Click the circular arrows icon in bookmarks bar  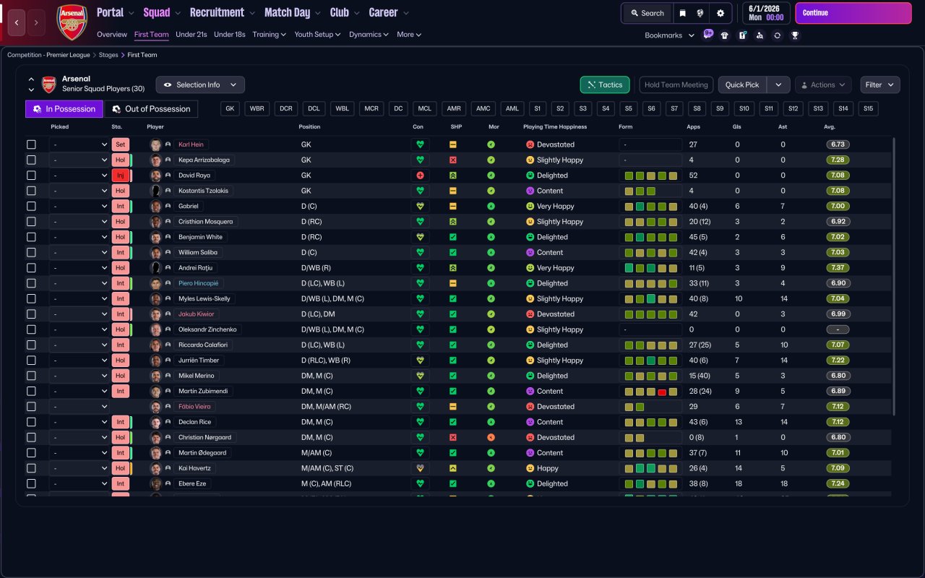(777, 35)
